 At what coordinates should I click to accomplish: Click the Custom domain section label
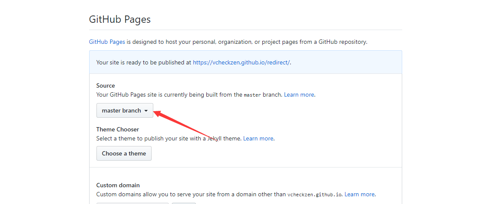point(118,185)
